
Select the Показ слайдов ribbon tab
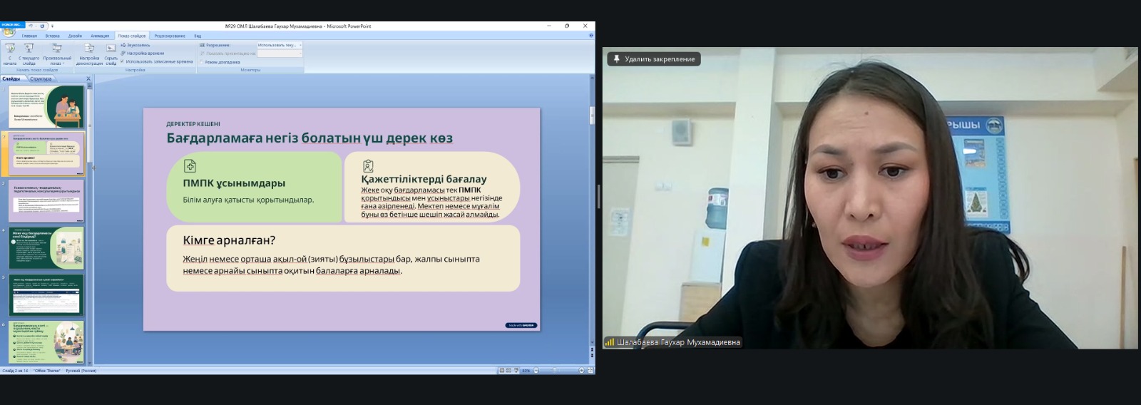132,36
